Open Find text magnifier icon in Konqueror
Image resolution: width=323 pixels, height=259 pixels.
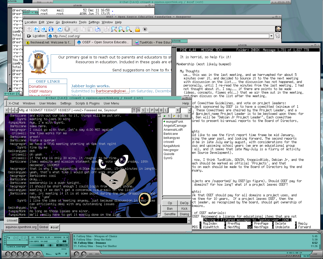pos(114,29)
